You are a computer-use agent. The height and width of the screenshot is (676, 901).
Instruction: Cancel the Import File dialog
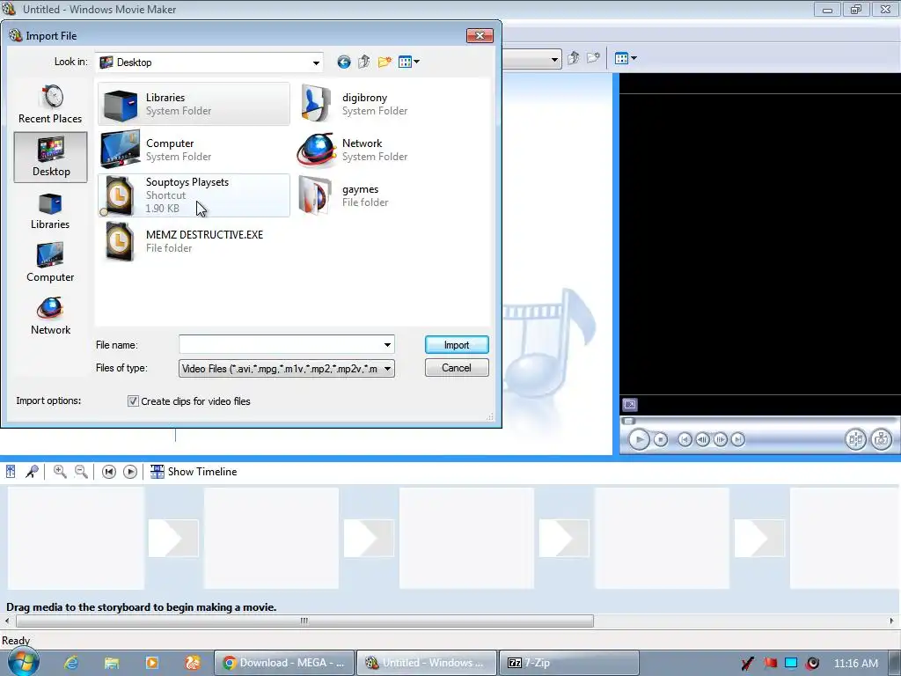pyautogui.click(x=457, y=368)
